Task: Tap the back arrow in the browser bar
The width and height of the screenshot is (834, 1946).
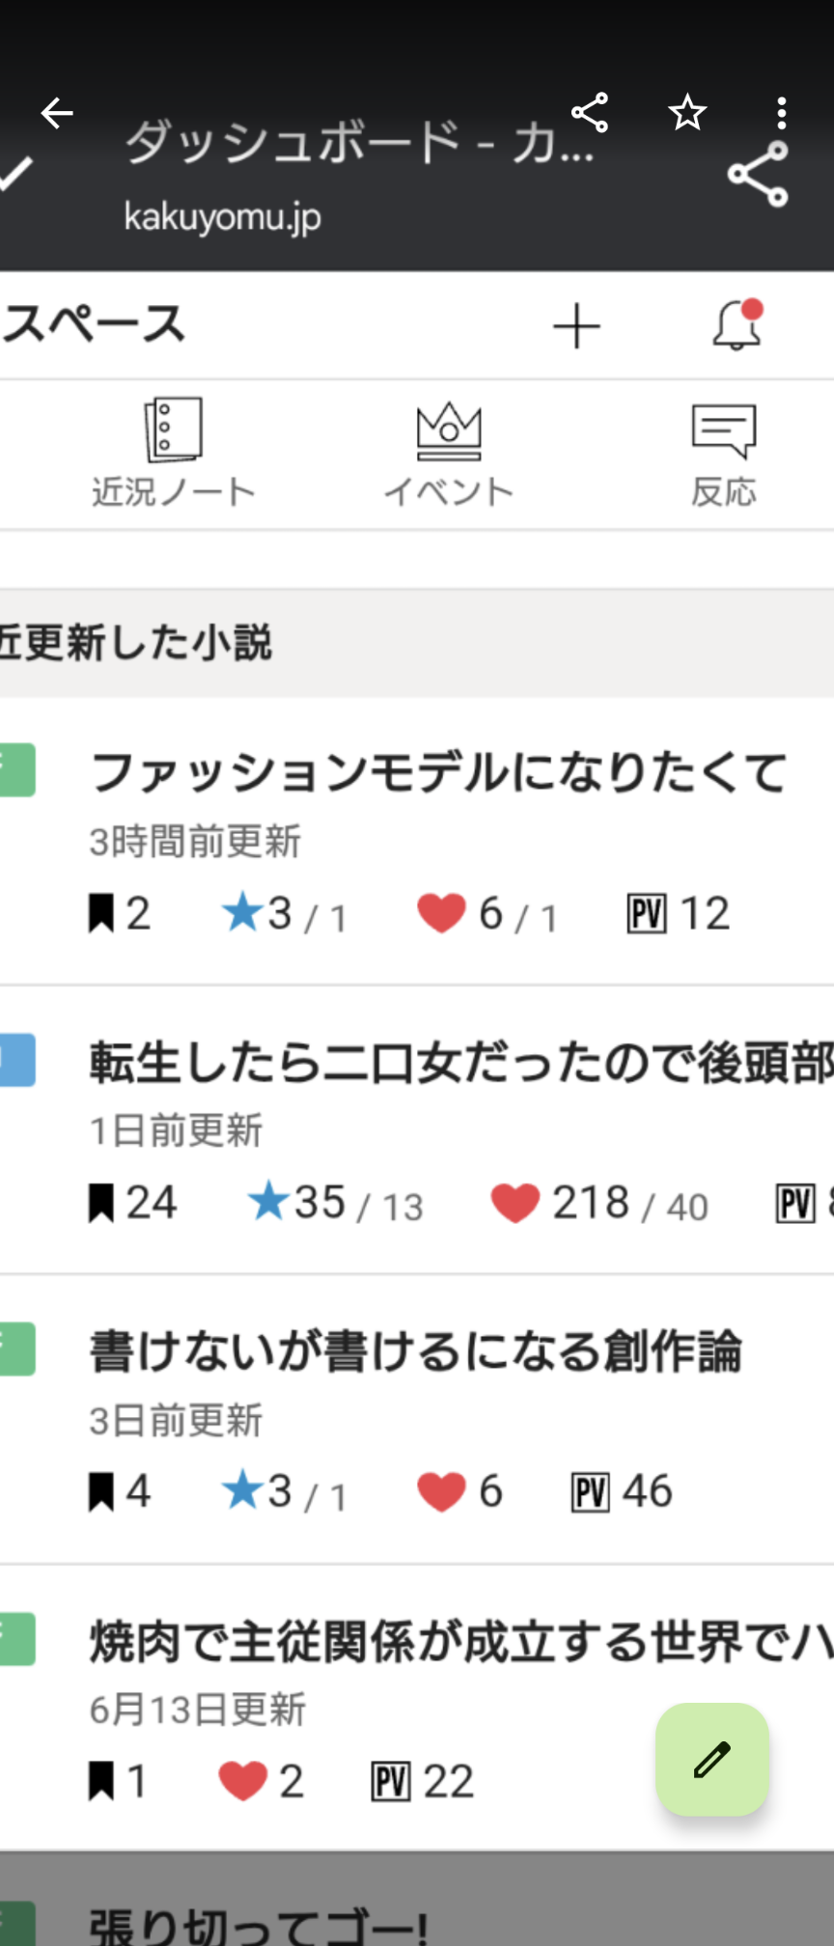Action: point(57,113)
